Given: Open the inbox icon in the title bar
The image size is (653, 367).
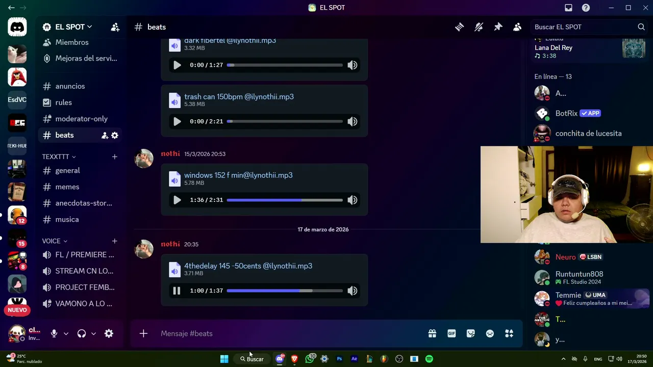Looking at the screenshot, I should (568, 8).
